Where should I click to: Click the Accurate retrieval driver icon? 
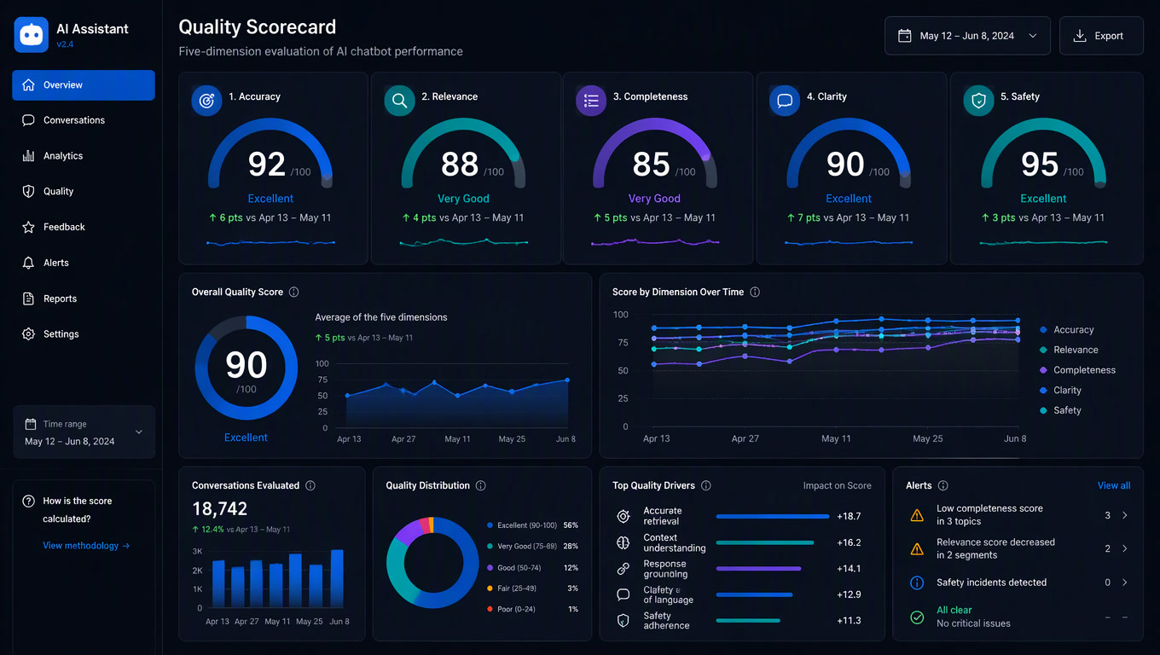(623, 516)
